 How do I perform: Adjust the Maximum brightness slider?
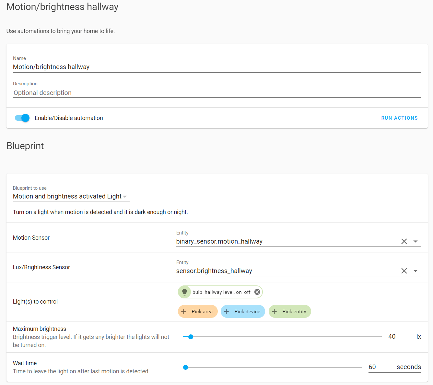click(x=191, y=337)
